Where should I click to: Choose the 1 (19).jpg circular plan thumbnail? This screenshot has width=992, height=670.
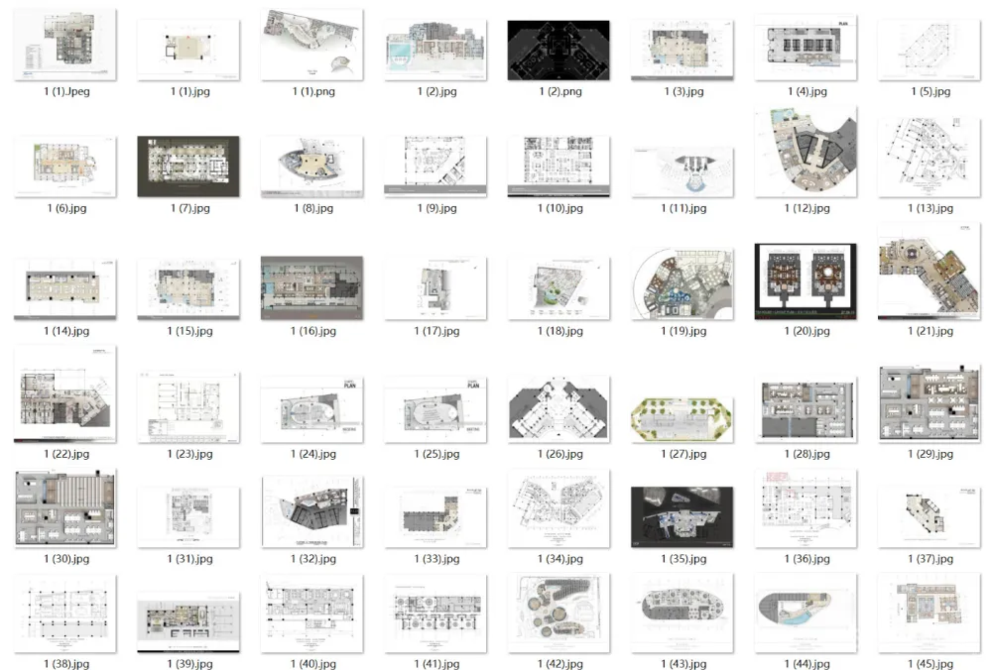click(x=683, y=283)
